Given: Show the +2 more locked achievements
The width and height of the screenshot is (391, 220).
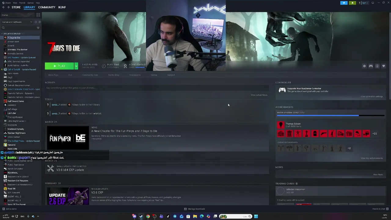Looking at the screenshot, I should (349, 148).
